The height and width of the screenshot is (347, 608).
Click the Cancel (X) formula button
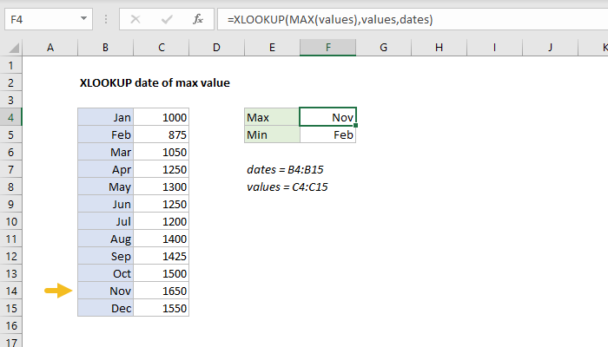click(x=133, y=17)
